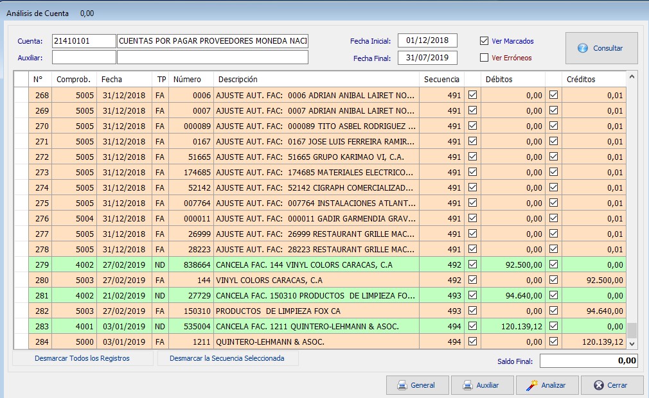Click row 275 INSTALACIONES ATLANT description
This screenshot has height=398, width=649.
316,203
